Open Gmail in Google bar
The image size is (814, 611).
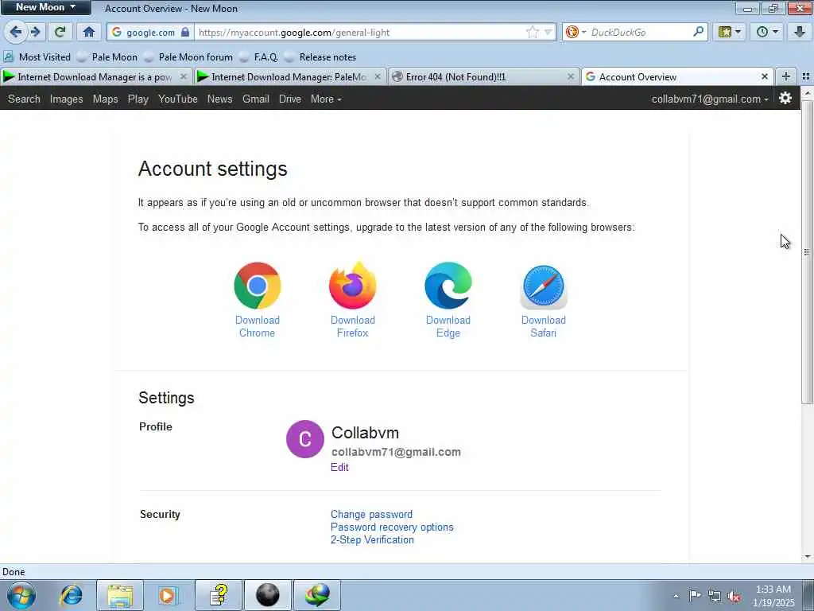(255, 99)
